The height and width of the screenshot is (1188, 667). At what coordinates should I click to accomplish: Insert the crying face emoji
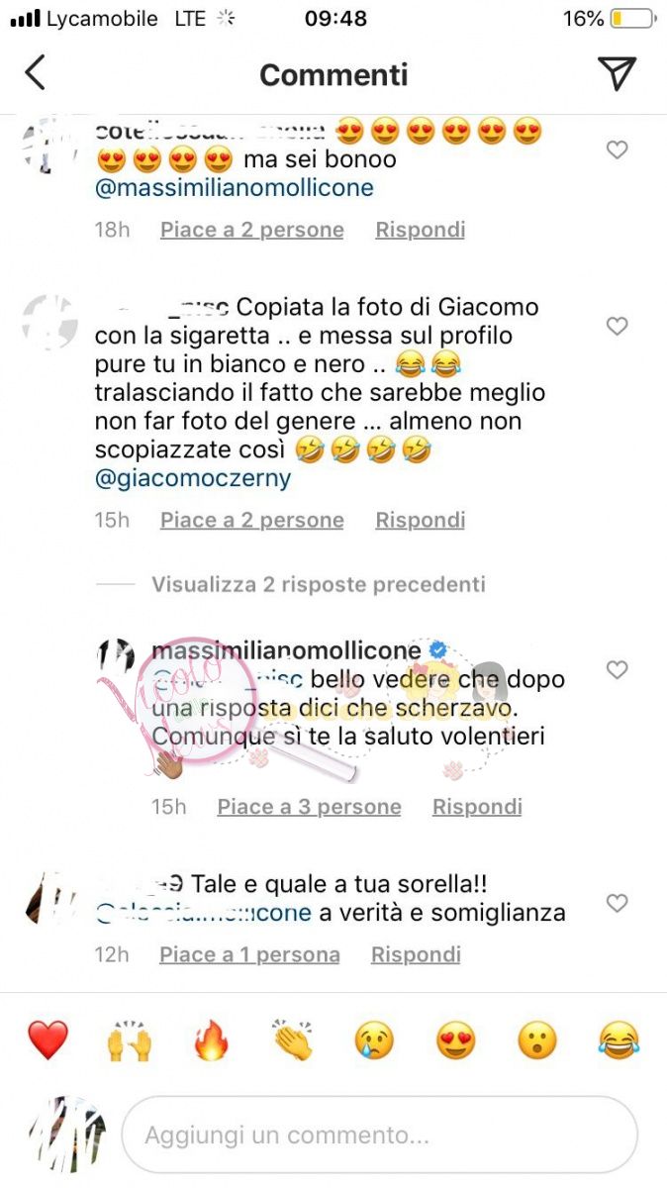374,1040
